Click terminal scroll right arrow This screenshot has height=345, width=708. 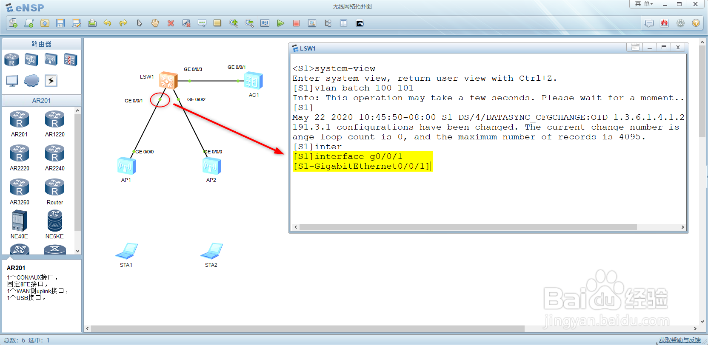tap(683, 227)
